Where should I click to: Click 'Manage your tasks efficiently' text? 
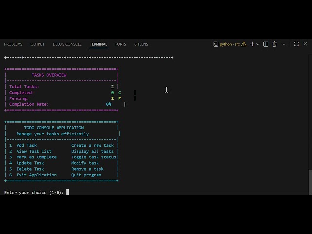point(53,134)
